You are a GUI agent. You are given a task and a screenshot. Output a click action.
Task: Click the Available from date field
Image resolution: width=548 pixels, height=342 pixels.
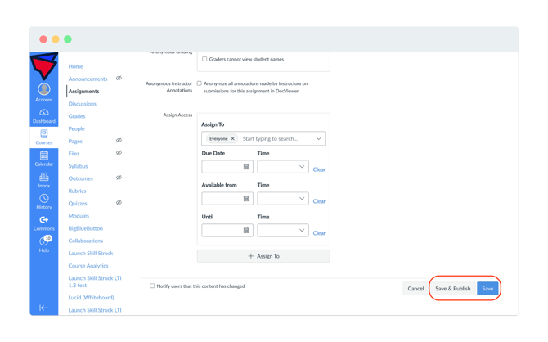(x=227, y=199)
